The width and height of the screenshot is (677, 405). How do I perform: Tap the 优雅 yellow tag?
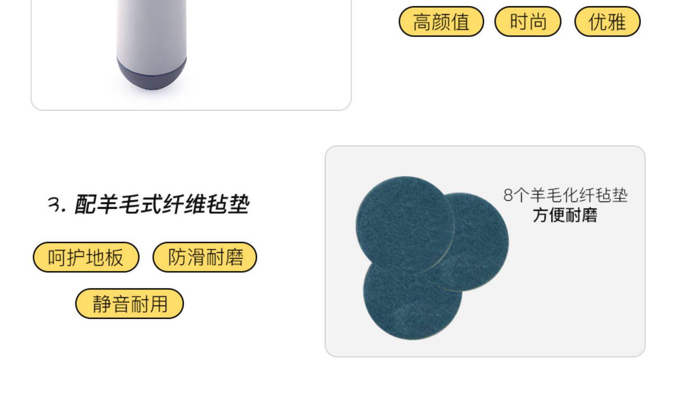pyautogui.click(x=607, y=21)
